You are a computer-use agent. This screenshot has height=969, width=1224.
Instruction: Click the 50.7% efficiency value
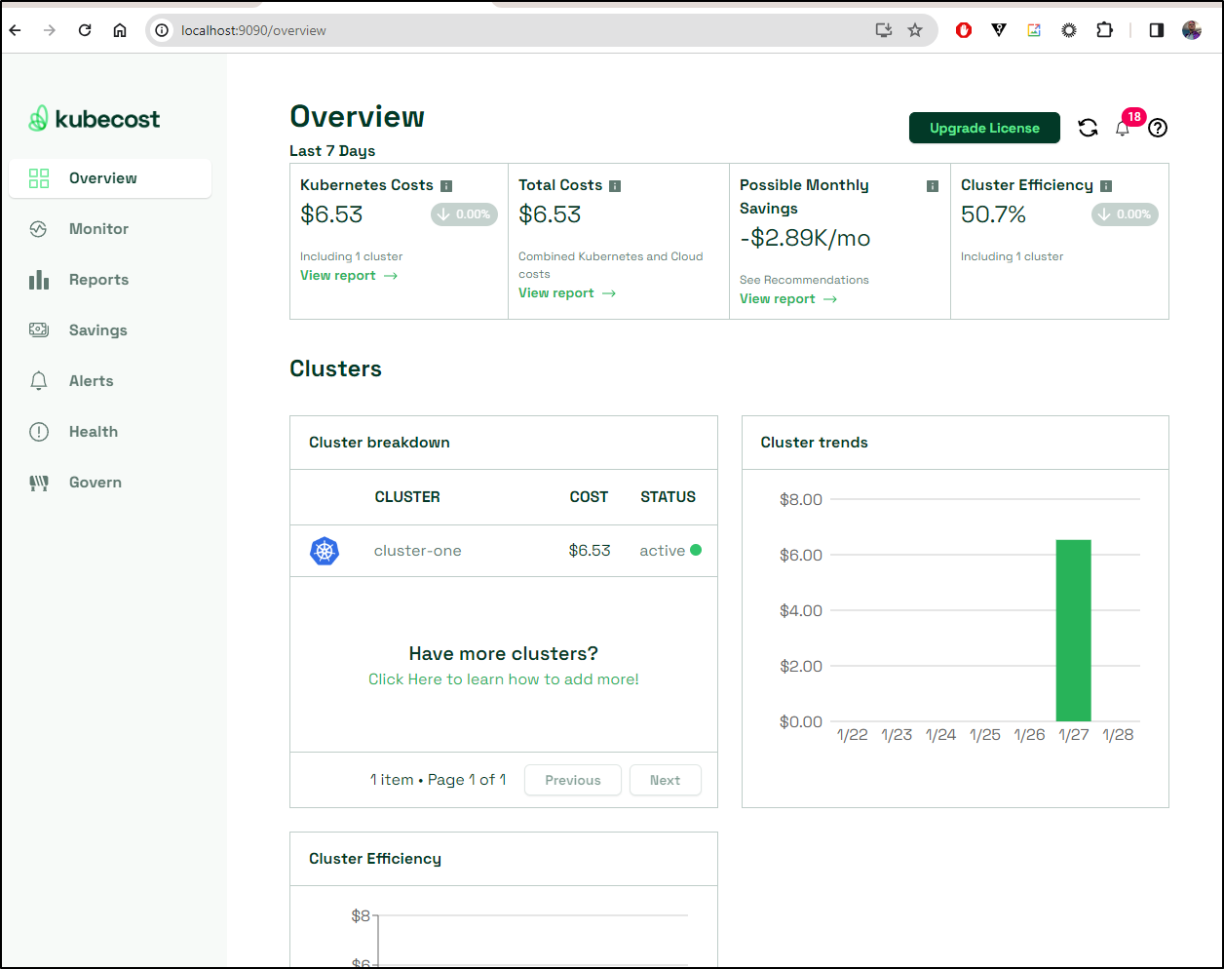point(993,214)
